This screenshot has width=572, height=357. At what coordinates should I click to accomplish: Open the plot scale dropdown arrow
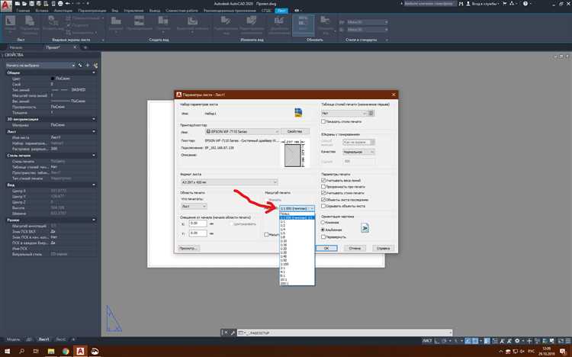311,208
